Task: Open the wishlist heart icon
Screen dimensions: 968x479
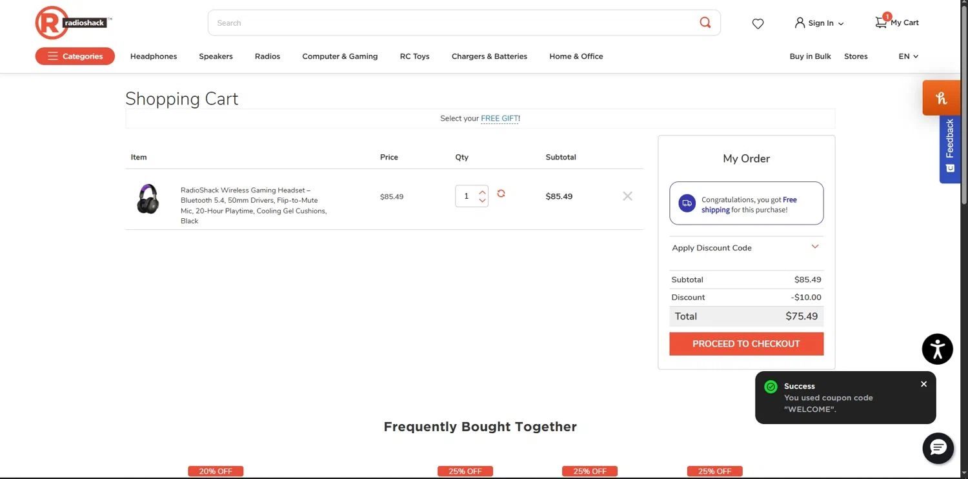Action: pos(758,24)
